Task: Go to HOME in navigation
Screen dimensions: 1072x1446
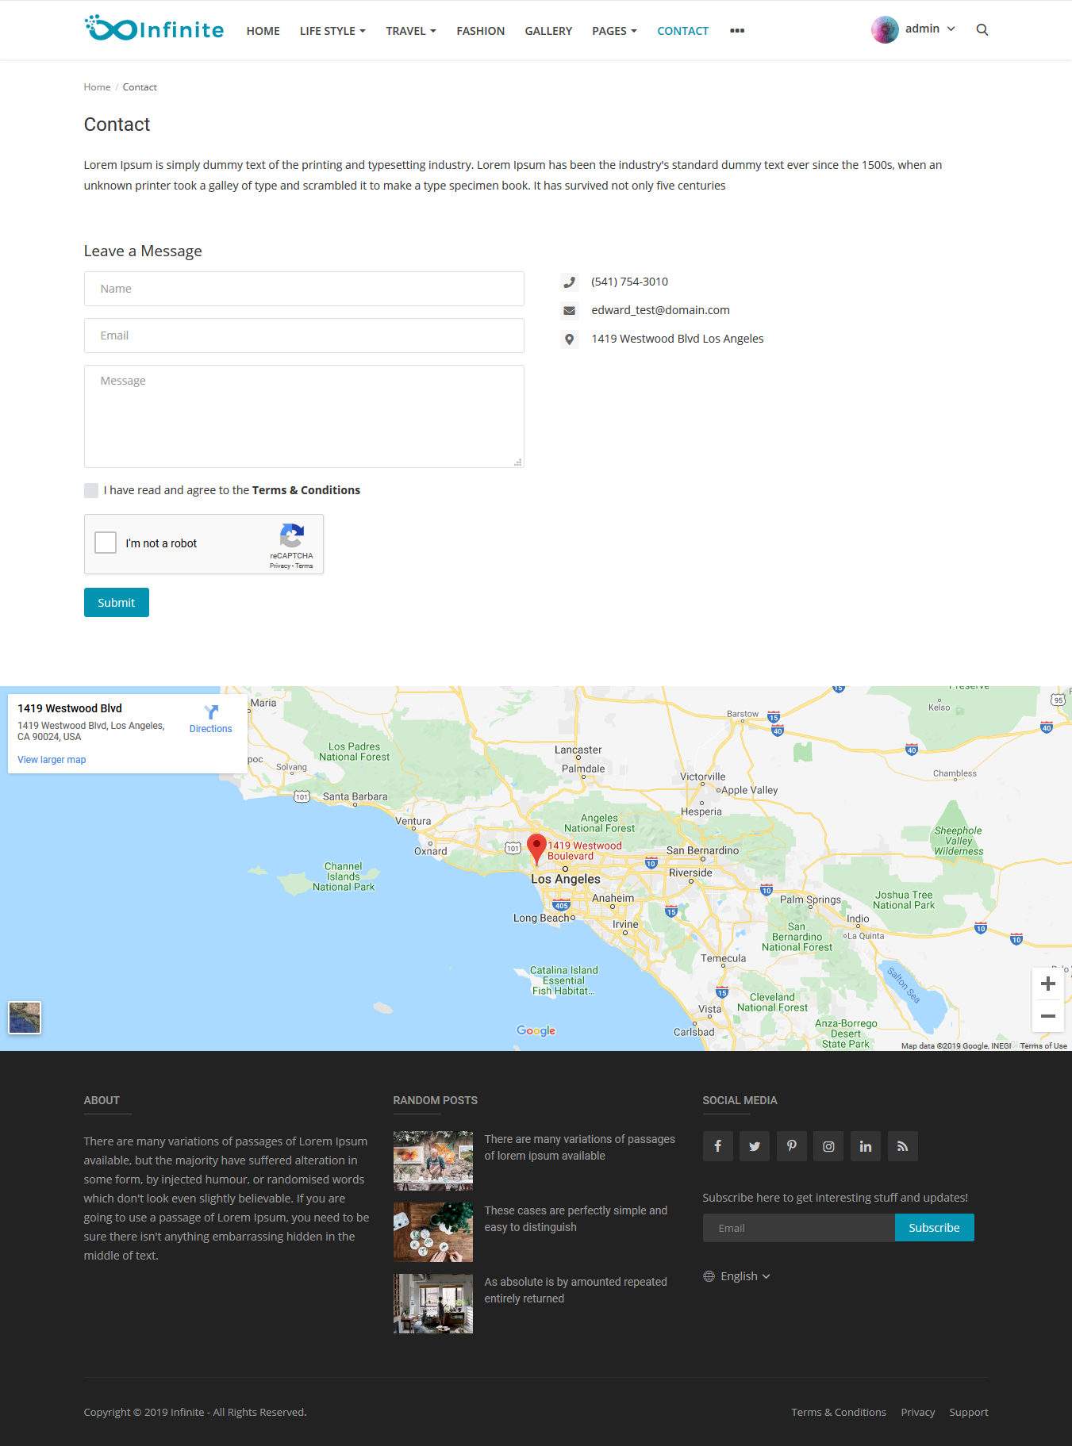Action: point(263,31)
